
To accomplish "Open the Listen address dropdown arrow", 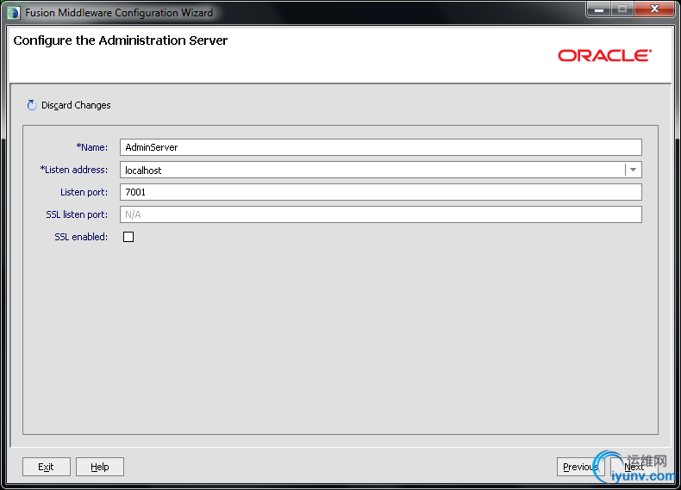I will pyautogui.click(x=634, y=170).
